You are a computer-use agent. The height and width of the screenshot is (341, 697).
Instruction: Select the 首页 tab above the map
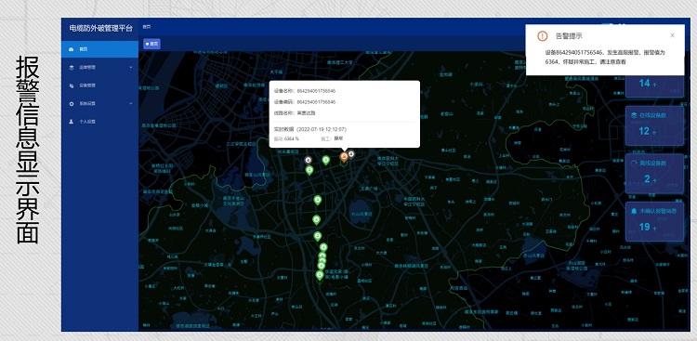point(151,44)
